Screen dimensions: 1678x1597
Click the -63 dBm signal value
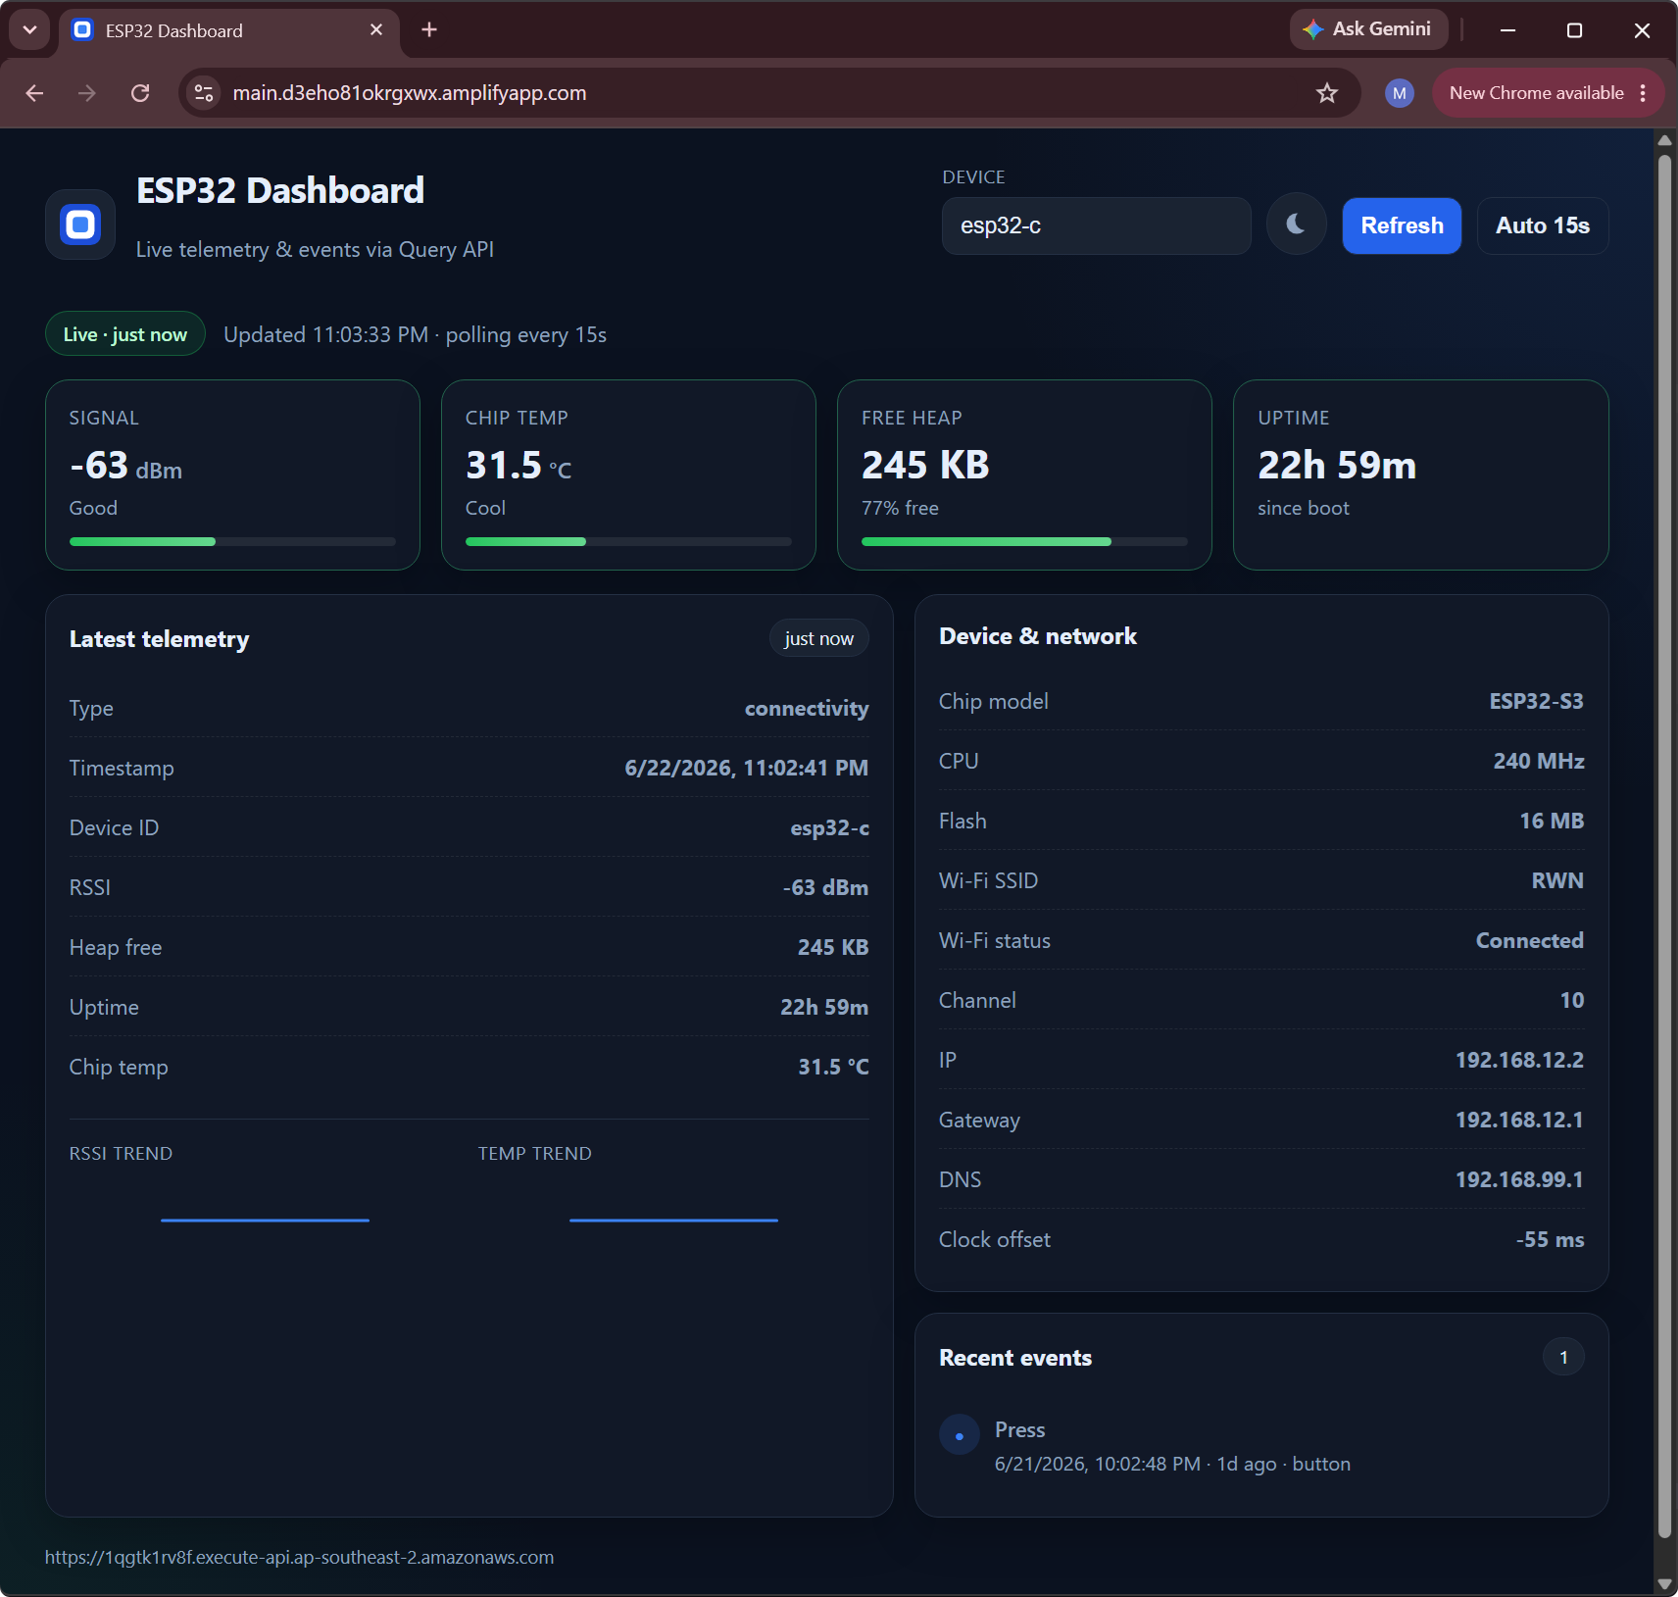point(125,466)
